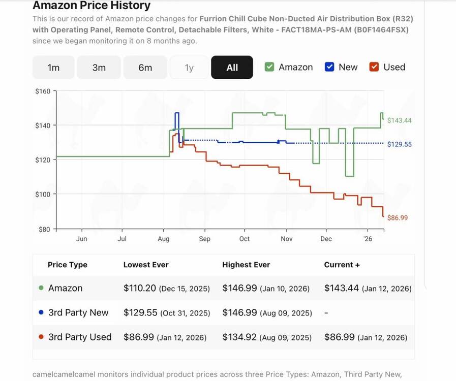Uncheck the green Amazon price checkbox
456x381 pixels.
(x=270, y=67)
